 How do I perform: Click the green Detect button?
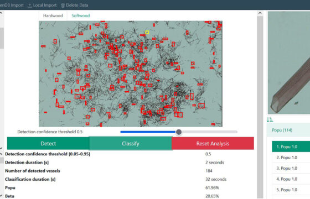48,144
